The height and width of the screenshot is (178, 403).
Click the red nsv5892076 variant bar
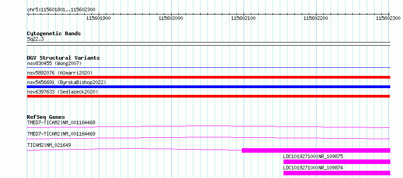click(208, 77)
